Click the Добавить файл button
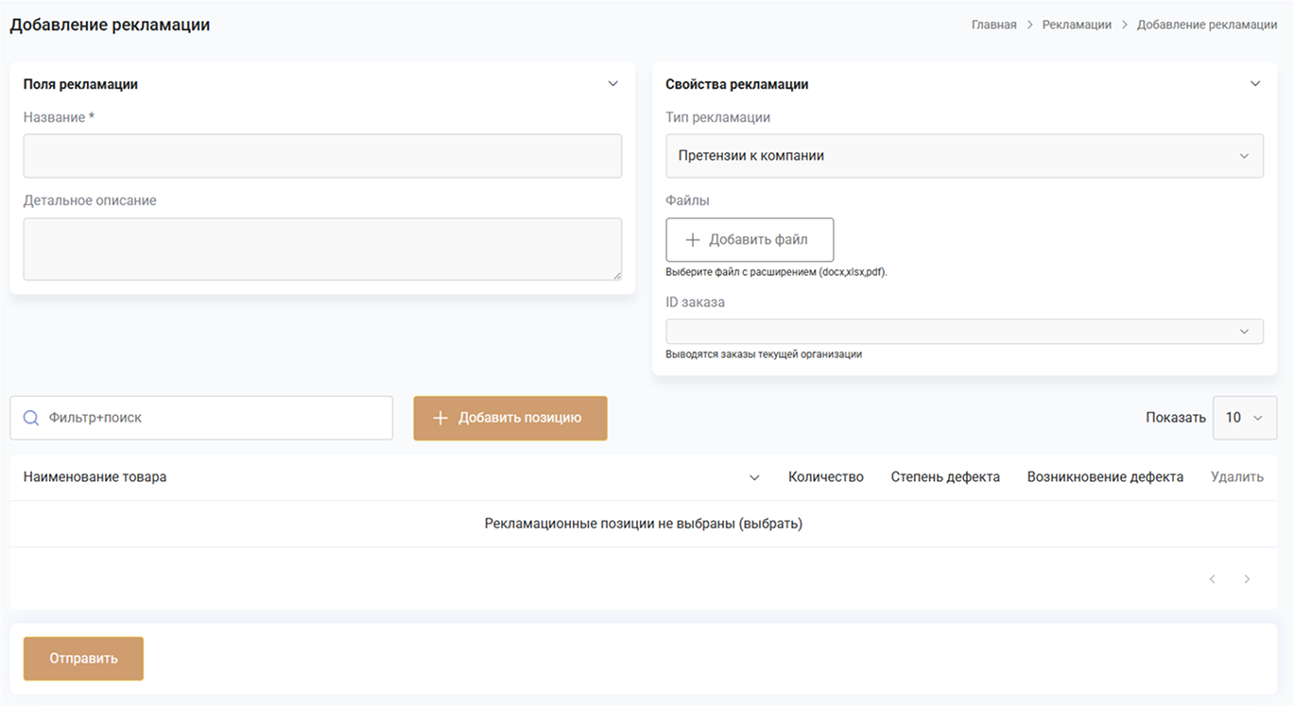The height and width of the screenshot is (707, 1294). pos(750,240)
